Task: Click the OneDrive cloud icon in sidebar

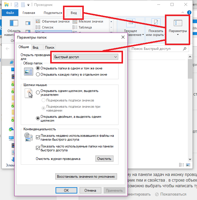Action: coord(11,129)
